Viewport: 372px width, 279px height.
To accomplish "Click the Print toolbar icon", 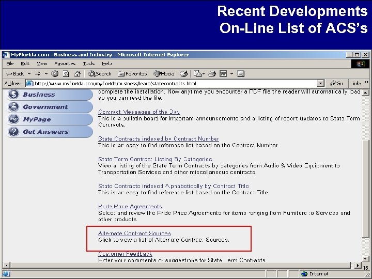I will pos(212,74).
